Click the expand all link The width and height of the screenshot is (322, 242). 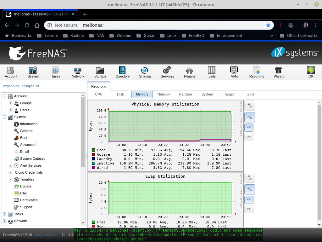11,86
